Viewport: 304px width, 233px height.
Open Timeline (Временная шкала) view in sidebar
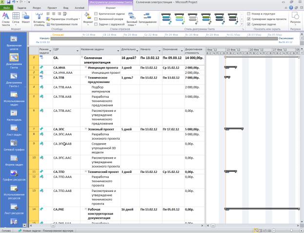click(14, 43)
